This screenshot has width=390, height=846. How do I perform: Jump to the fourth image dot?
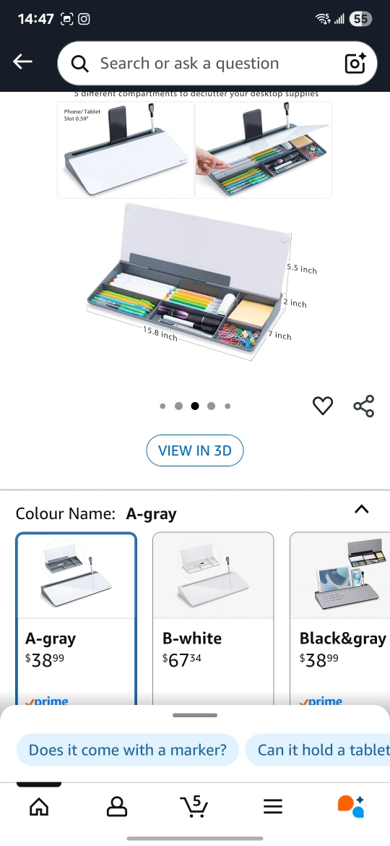point(211,406)
